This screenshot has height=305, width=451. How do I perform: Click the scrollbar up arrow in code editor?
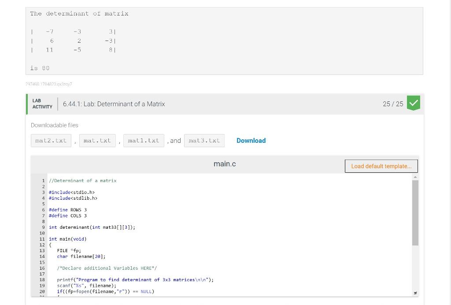click(415, 176)
